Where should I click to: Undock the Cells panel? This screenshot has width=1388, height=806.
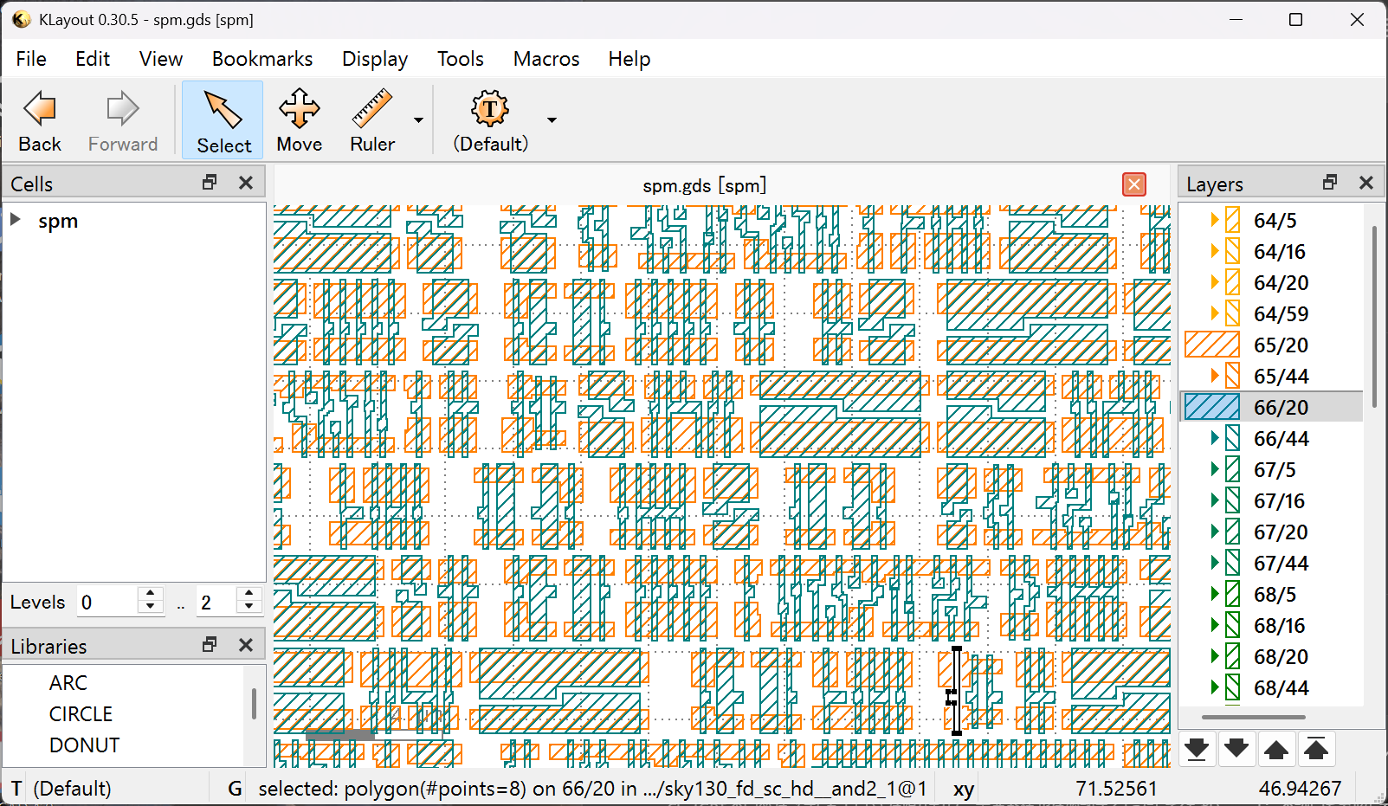point(210,183)
